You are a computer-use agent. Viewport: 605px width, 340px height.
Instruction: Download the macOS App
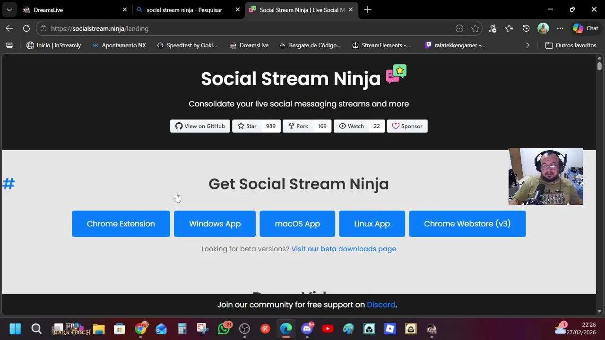[297, 224]
